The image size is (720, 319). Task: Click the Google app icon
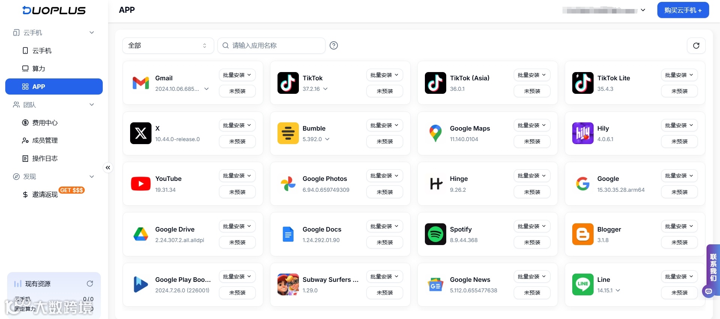[x=583, y=184]
